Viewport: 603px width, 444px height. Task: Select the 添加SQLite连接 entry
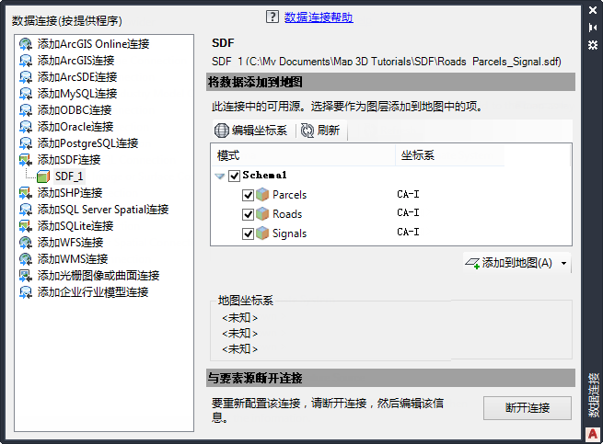coord(75,226)
